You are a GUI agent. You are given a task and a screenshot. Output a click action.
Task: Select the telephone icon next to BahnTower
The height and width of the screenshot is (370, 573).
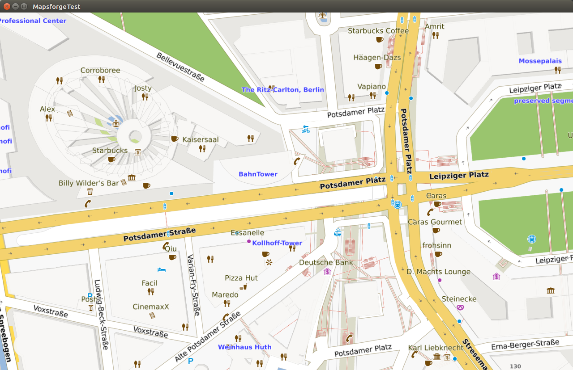click(x=296, y=161)
